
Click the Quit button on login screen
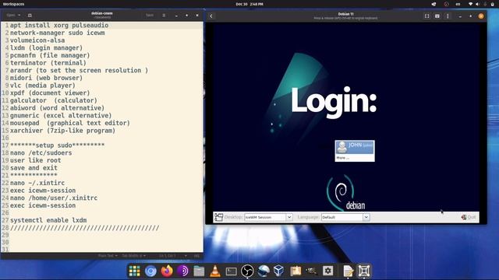(x=469, y=217)
